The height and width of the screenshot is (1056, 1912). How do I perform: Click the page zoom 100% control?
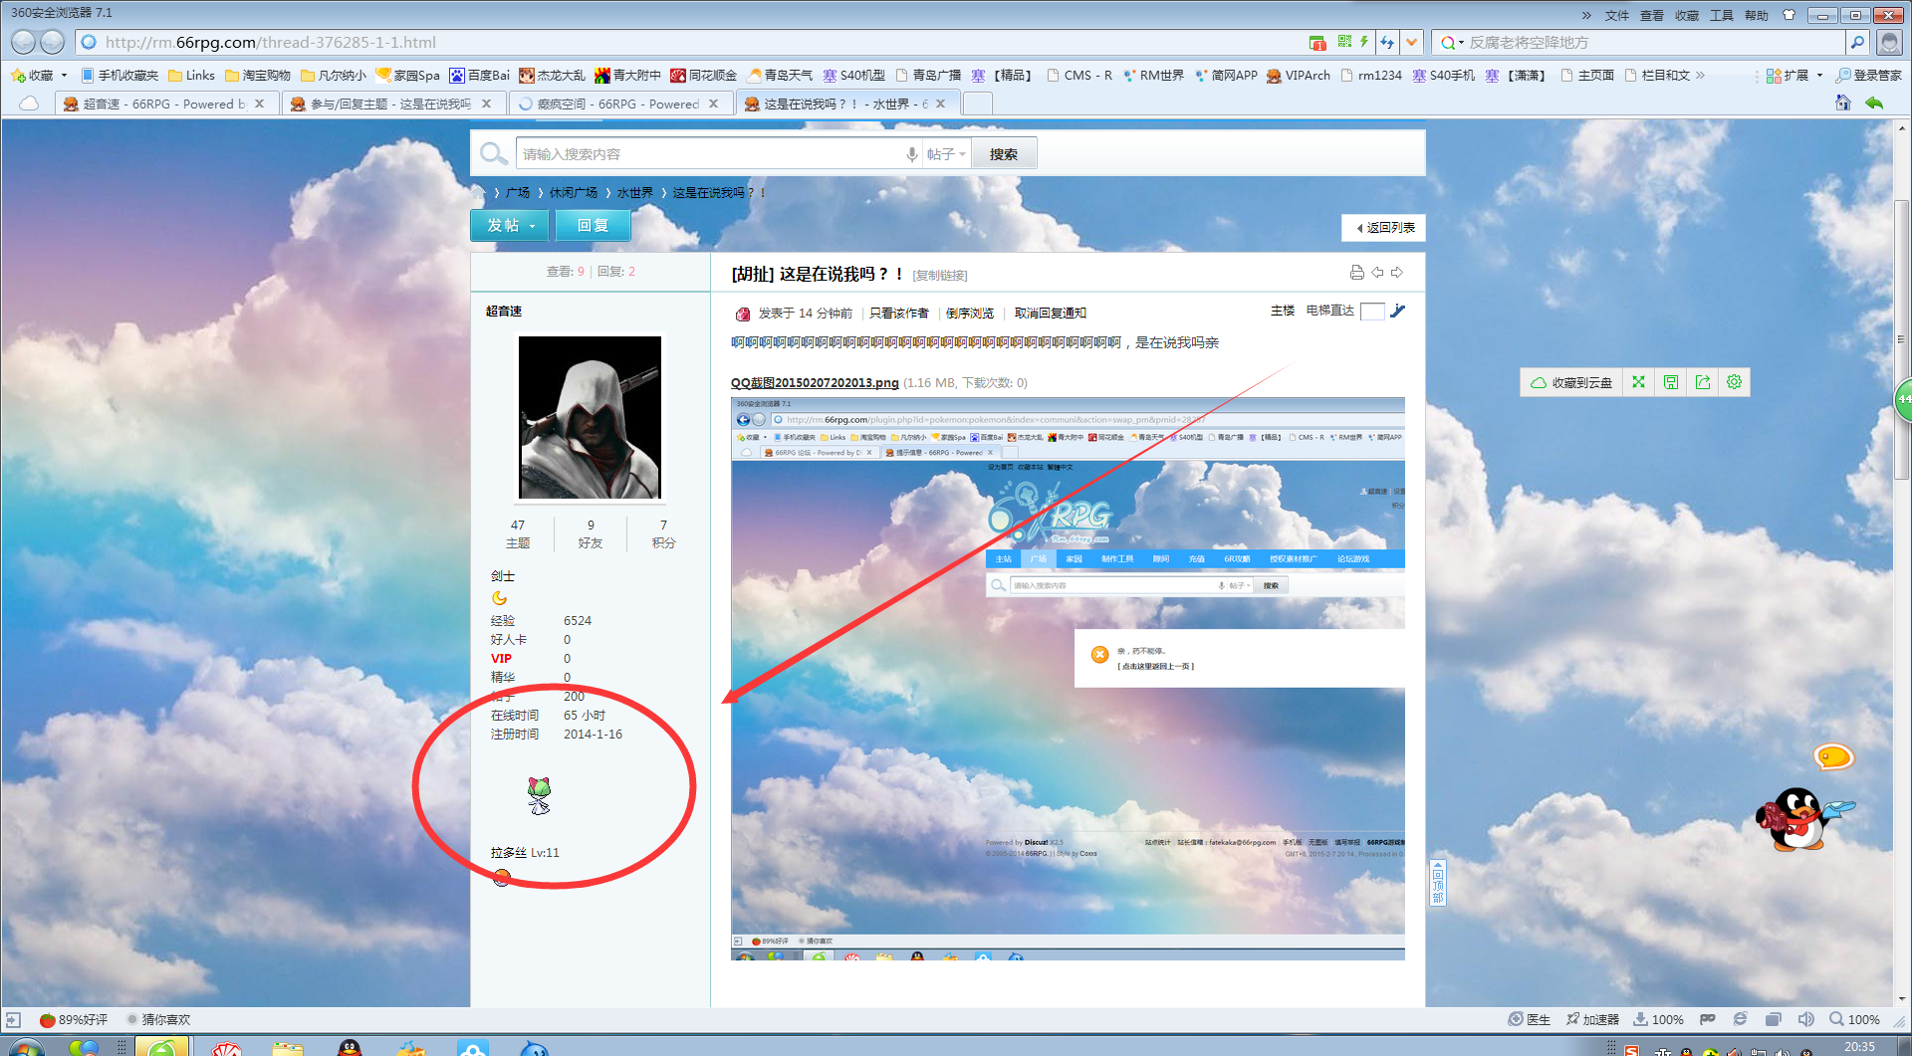1854,1019
